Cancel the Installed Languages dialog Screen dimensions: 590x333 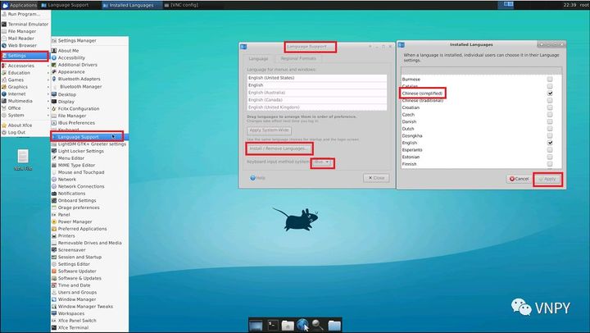click(x=519, y=179)
